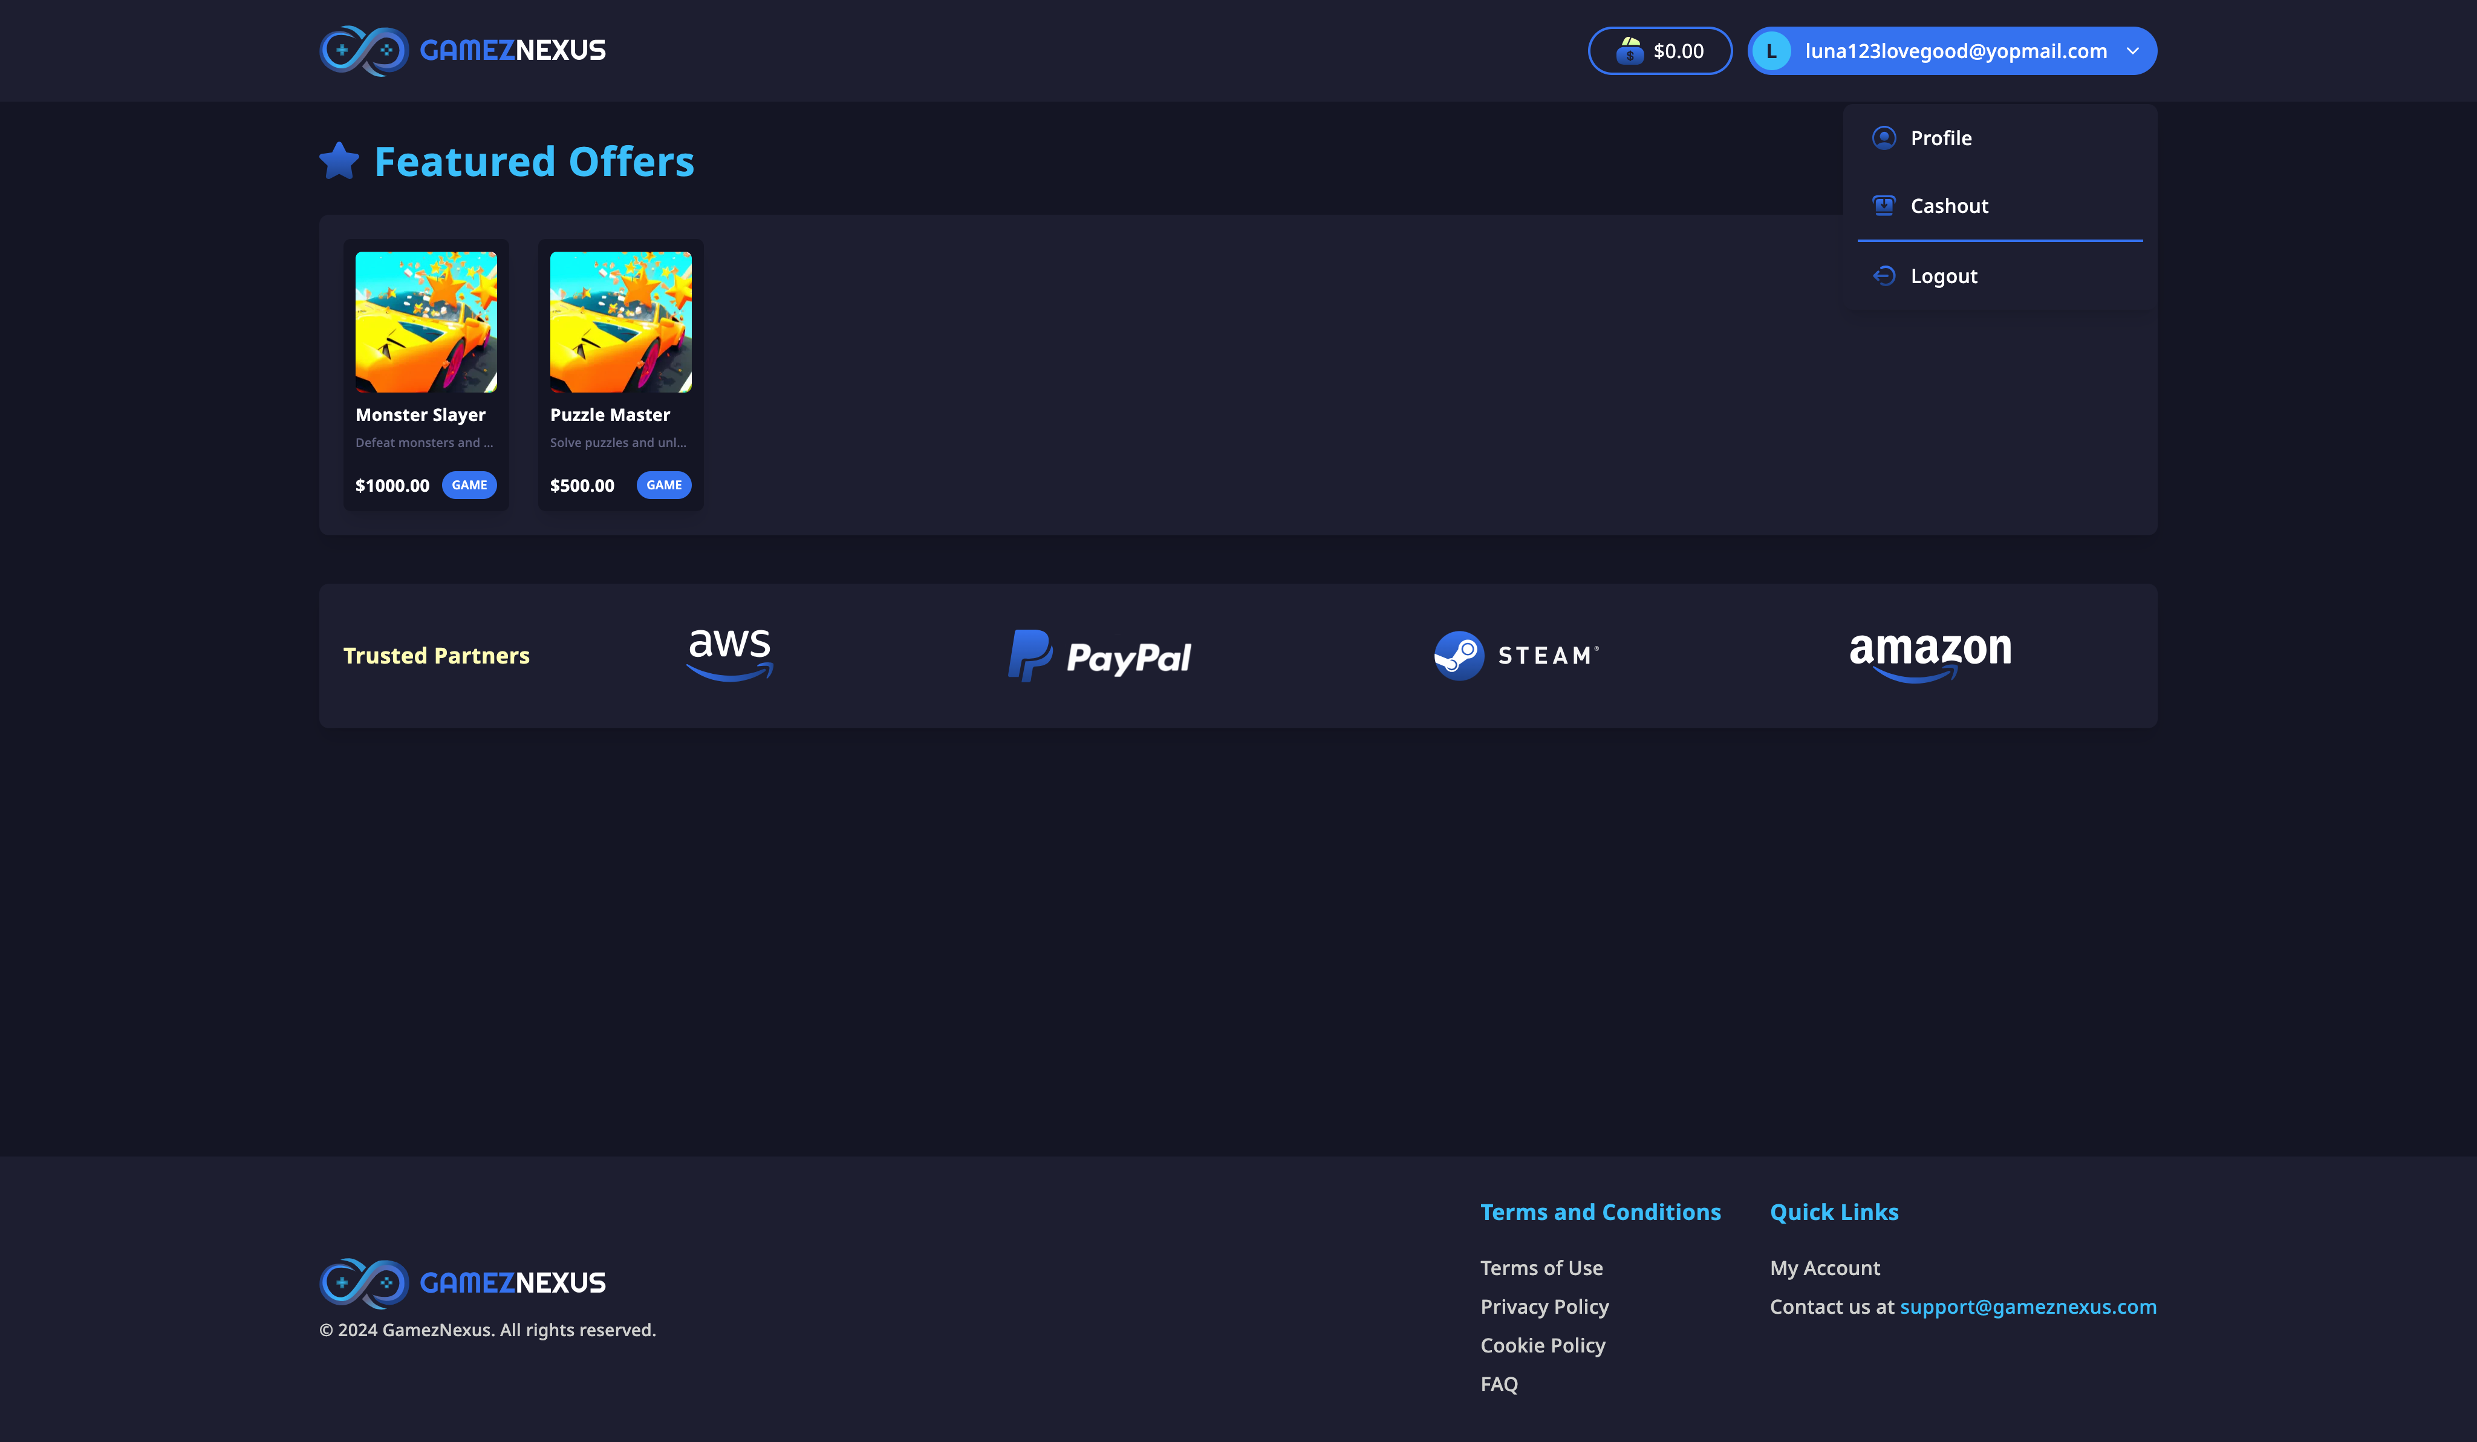Click the Puzzle Master description text
The height and width of the screenshot is (1442, 2477).
coord(618,442)
